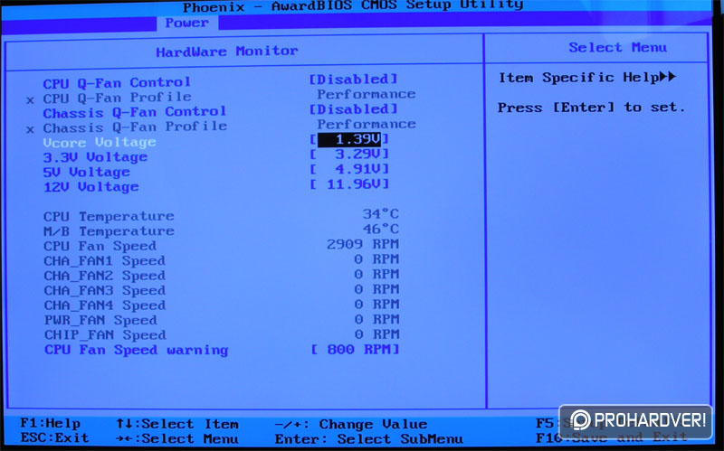Viewport: 724px width, 451px height.
Task: Select the 12V Voltage item
Action: pos(91,187)
